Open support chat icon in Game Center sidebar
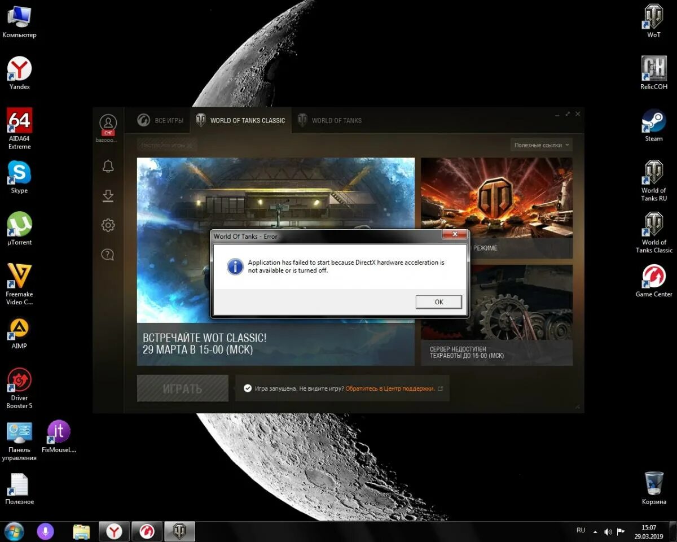 pyautogui.click(x=108, y=255)
